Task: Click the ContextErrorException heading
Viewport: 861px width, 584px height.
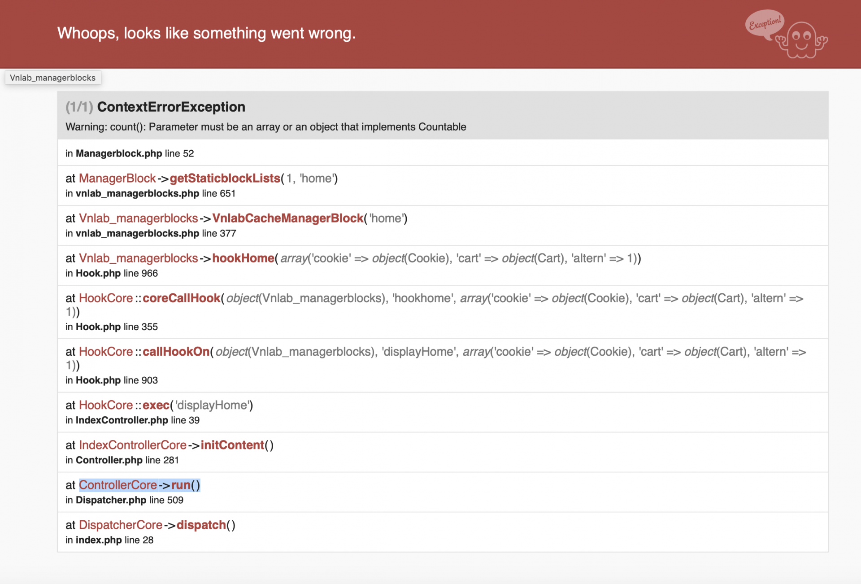Action: click(x=171, y=107)
